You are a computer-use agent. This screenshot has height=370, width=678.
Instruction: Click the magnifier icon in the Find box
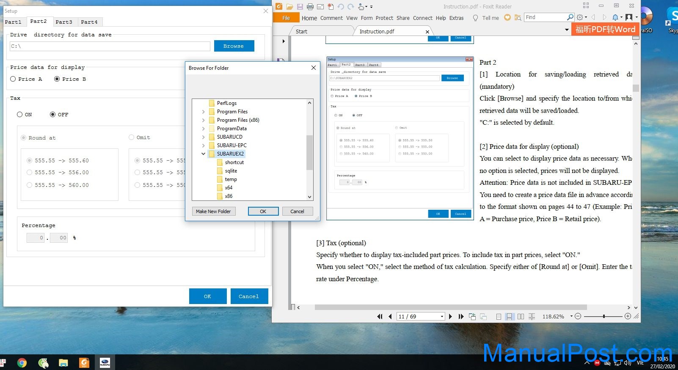(570, 17)
